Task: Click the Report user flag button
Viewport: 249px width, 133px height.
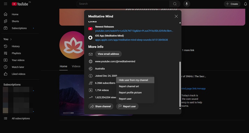Action: (x=127, y=106)
